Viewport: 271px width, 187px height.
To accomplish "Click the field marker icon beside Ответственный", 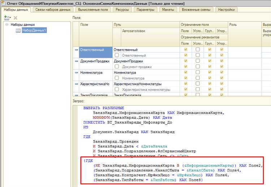I will pos(76,50).
